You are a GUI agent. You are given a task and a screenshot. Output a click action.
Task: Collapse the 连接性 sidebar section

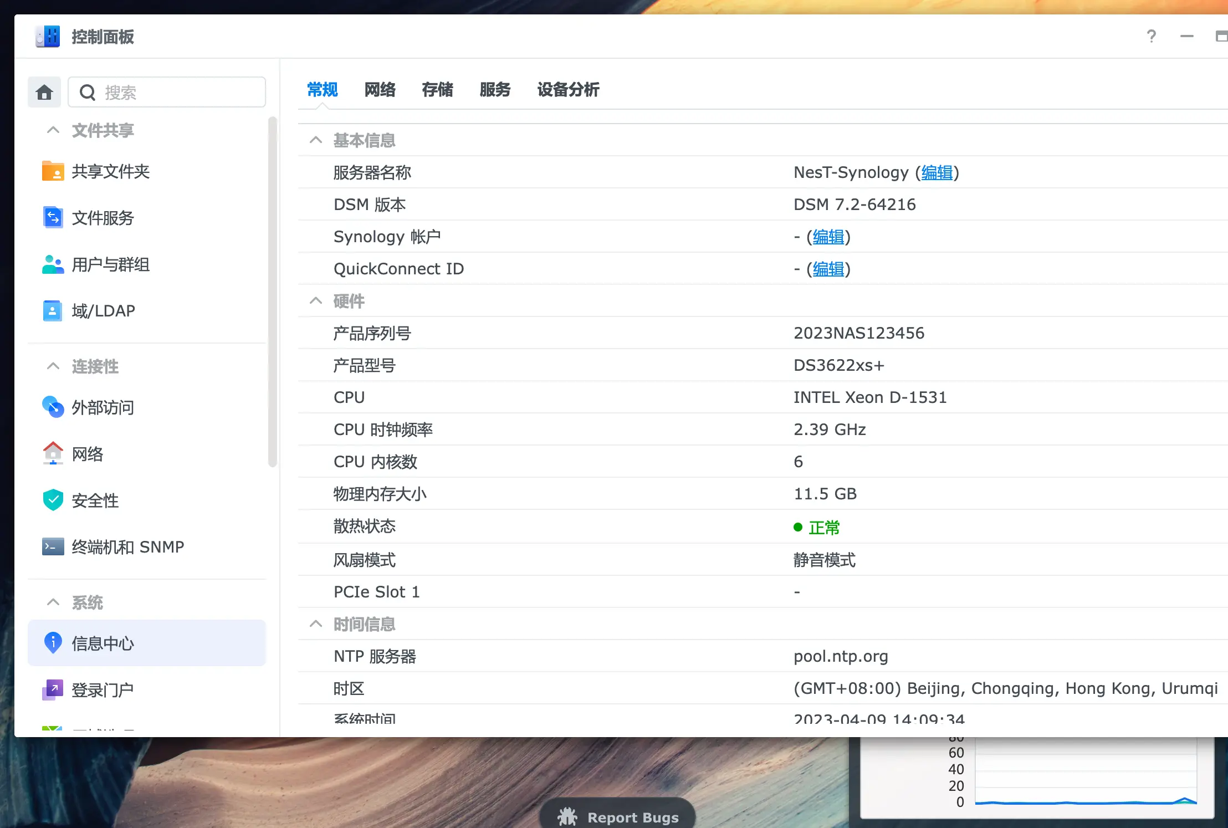click(x=53, y=366)
